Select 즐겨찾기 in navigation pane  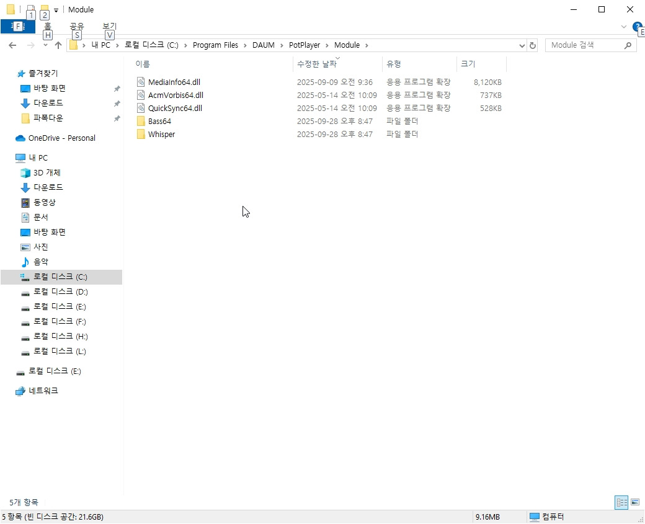point(43,74)
